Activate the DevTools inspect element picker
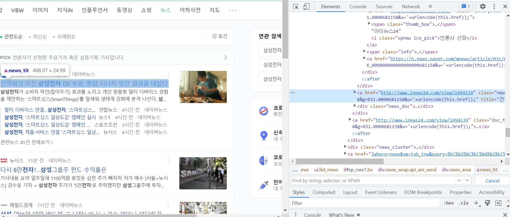The height and width of the screenshot is (217, 510). [296, 7]
